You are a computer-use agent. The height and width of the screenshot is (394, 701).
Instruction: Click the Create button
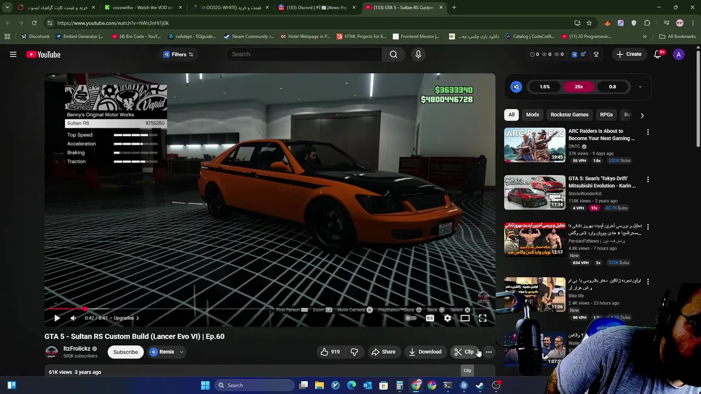(629, 54)
